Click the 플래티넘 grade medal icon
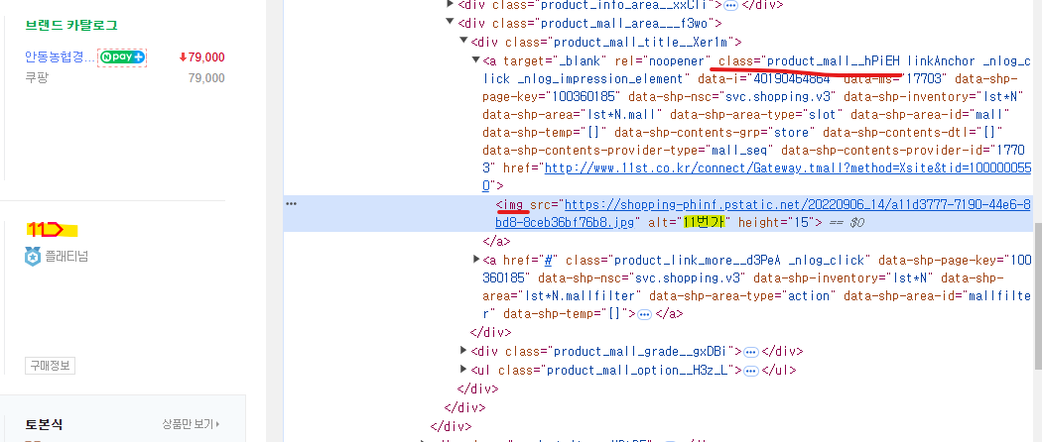The width and height of the screenshot is (1042, 442). [x=33, y=256]
